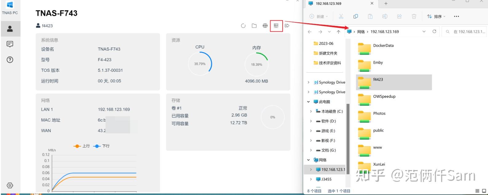Click the 内存 usage ring gauge
This screenshot has height=195, width=488.
pyautogui.click(x=256, y=64)
